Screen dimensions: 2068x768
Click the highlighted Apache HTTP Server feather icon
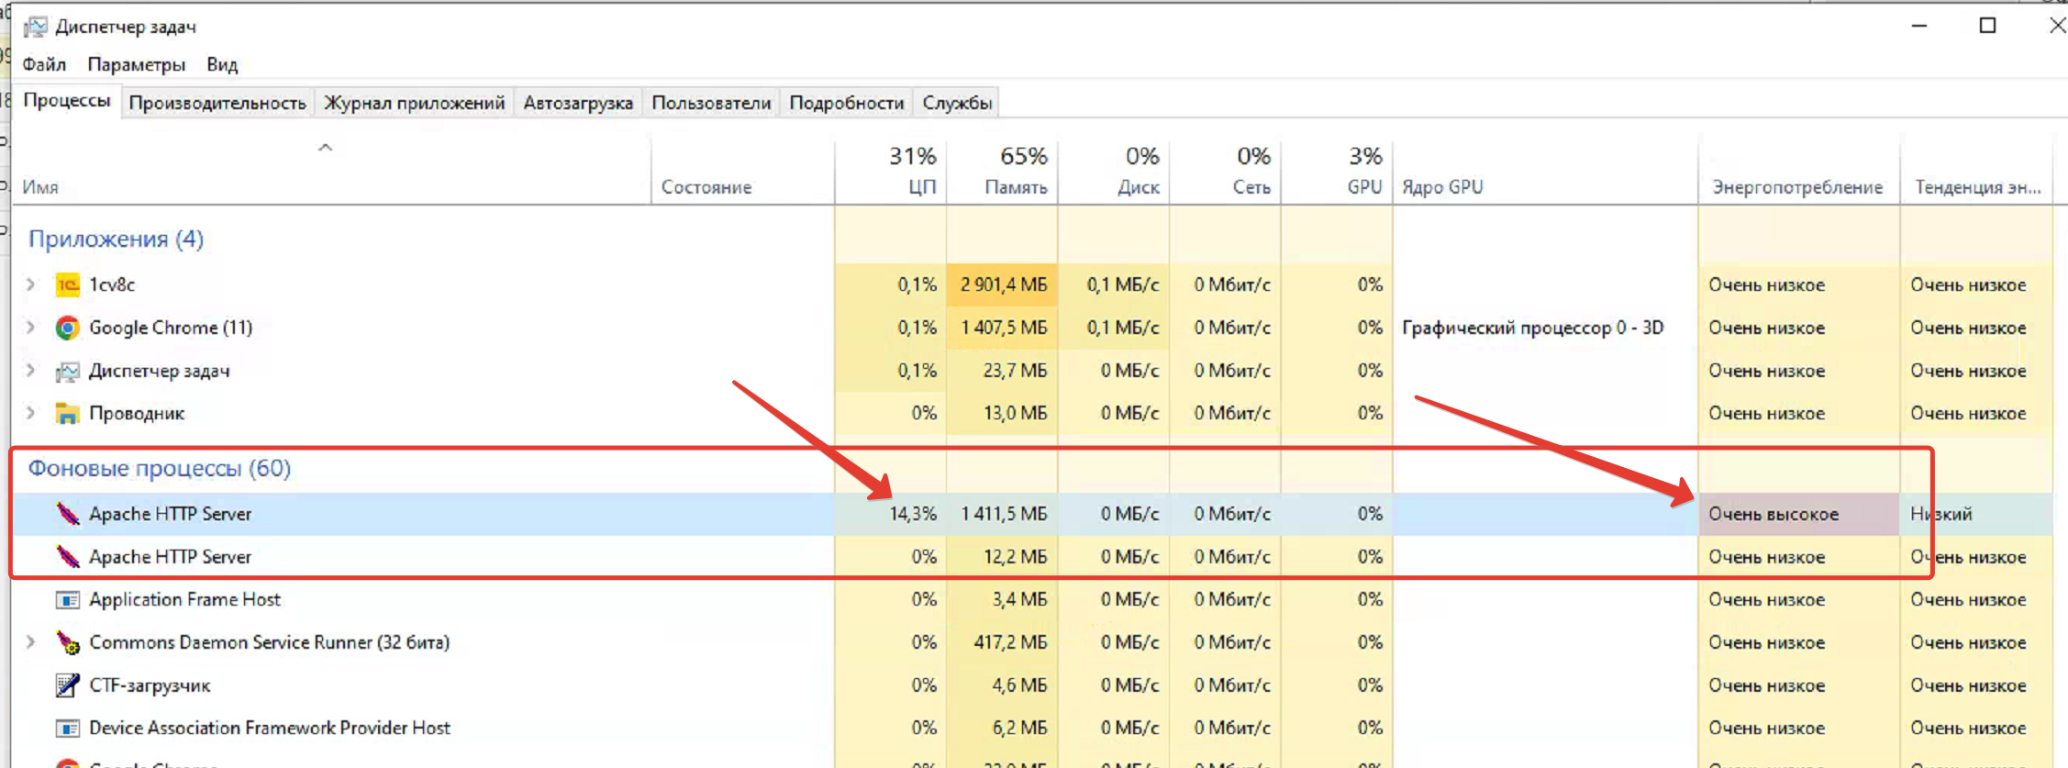(67, 514)
